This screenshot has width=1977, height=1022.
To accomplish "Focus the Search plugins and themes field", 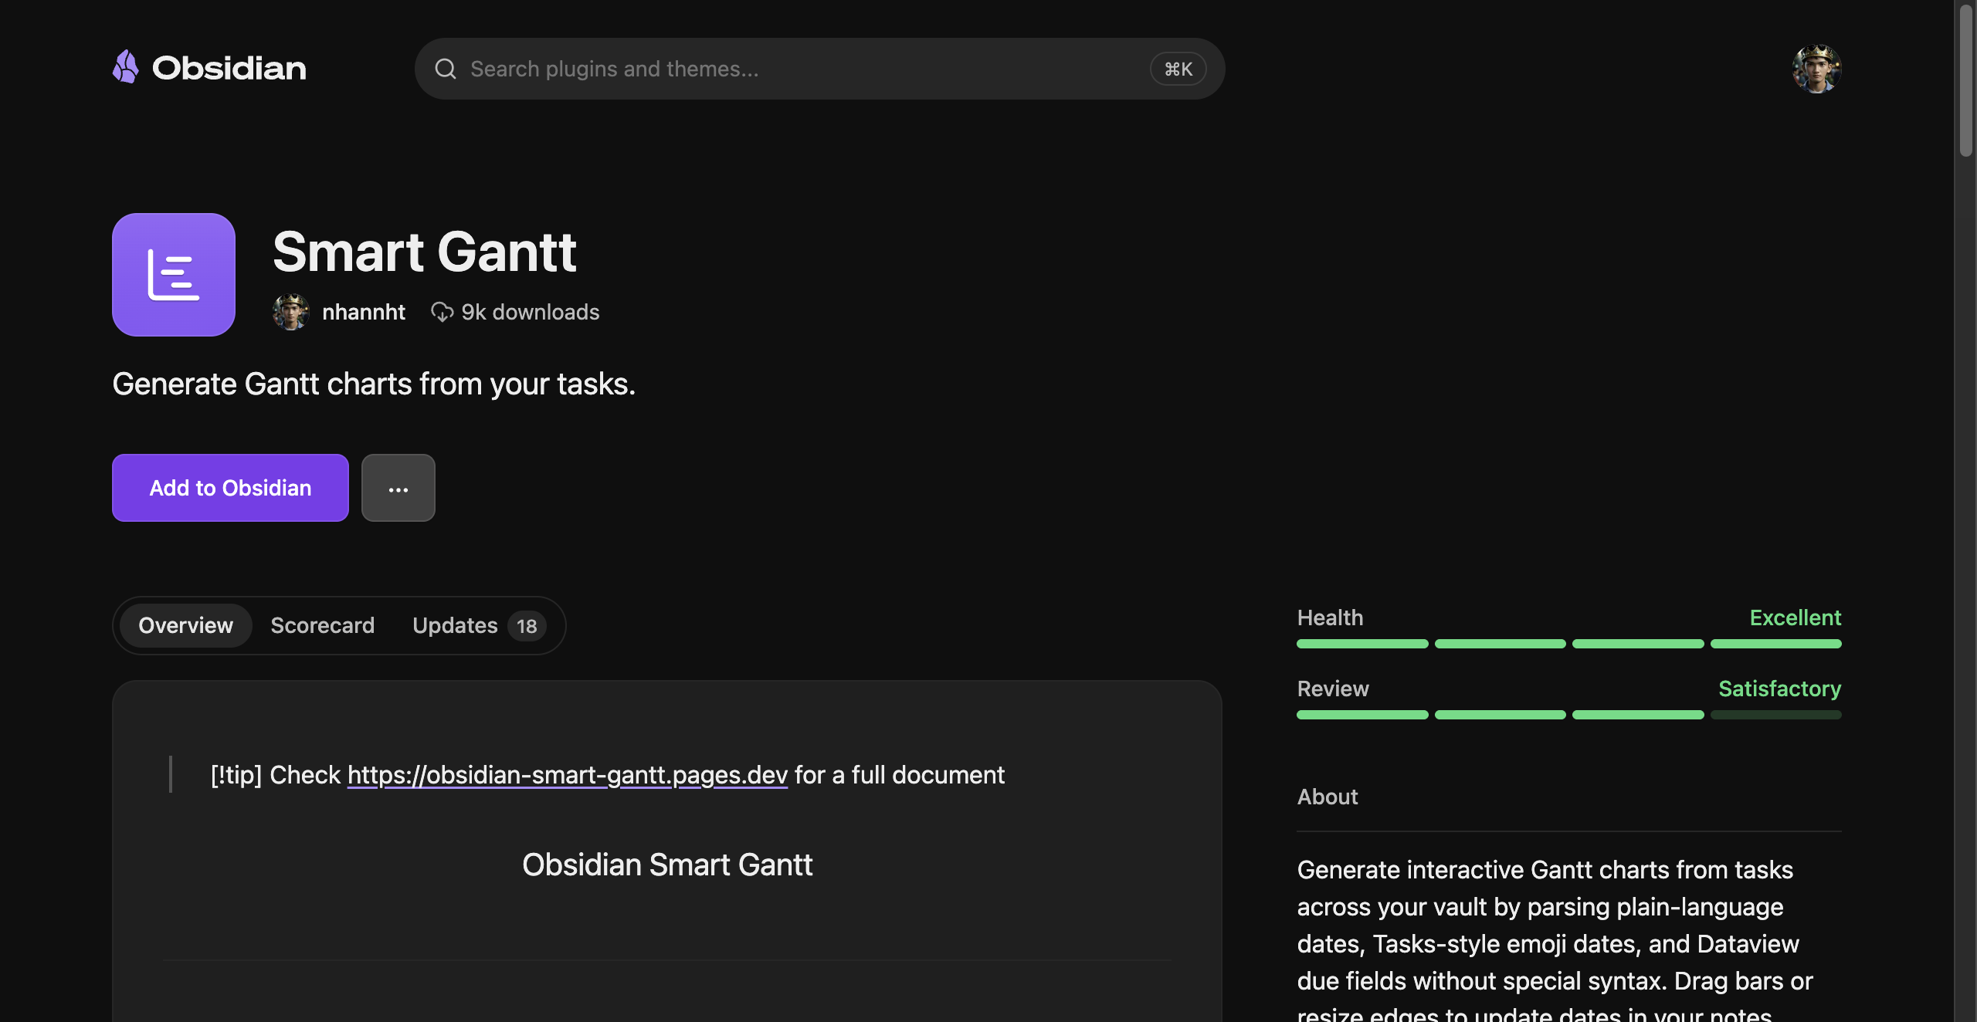I will 819,69.
